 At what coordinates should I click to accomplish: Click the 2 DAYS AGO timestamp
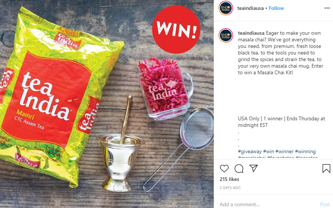pos(230,188)
